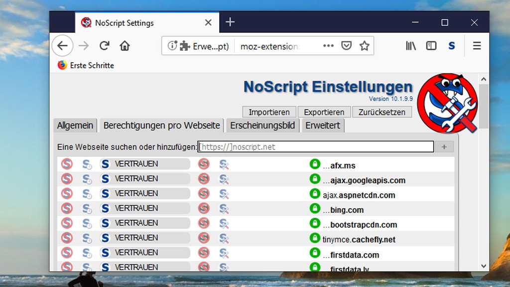The height and width of the screenshot is (287, 510).
Task: Click the tinymce.cachefly.net domain entry
Action: [x=359, y=240]
